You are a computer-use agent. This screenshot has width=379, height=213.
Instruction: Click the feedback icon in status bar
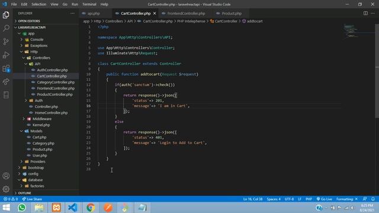click(365, 199)
